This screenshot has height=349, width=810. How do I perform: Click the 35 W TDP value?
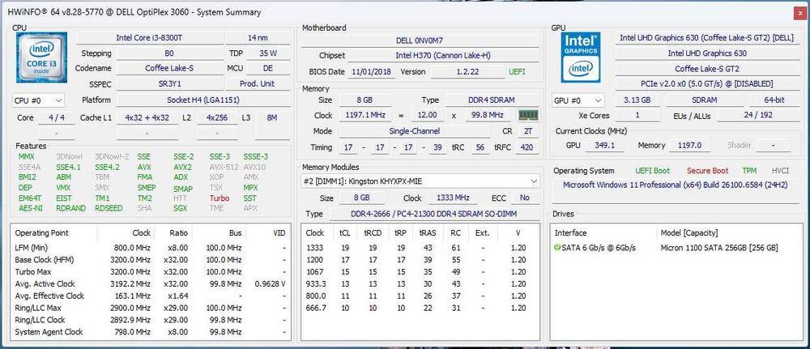tap(267, 53)
